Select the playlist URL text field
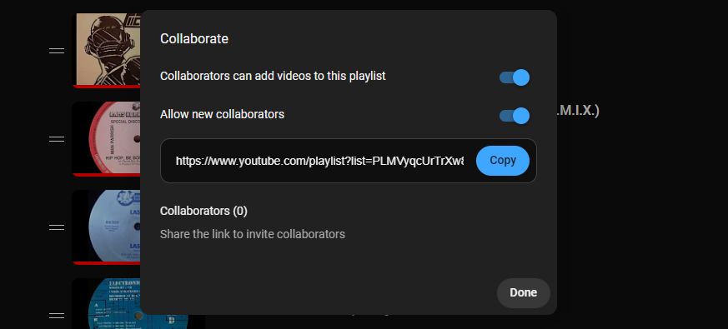This screenshot has width=728, height=329. tap(319, 161)
